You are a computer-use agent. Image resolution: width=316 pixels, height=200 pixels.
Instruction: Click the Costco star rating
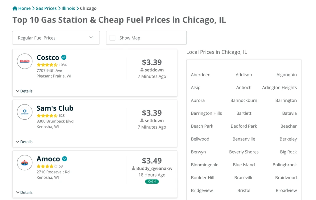(47, 65)
